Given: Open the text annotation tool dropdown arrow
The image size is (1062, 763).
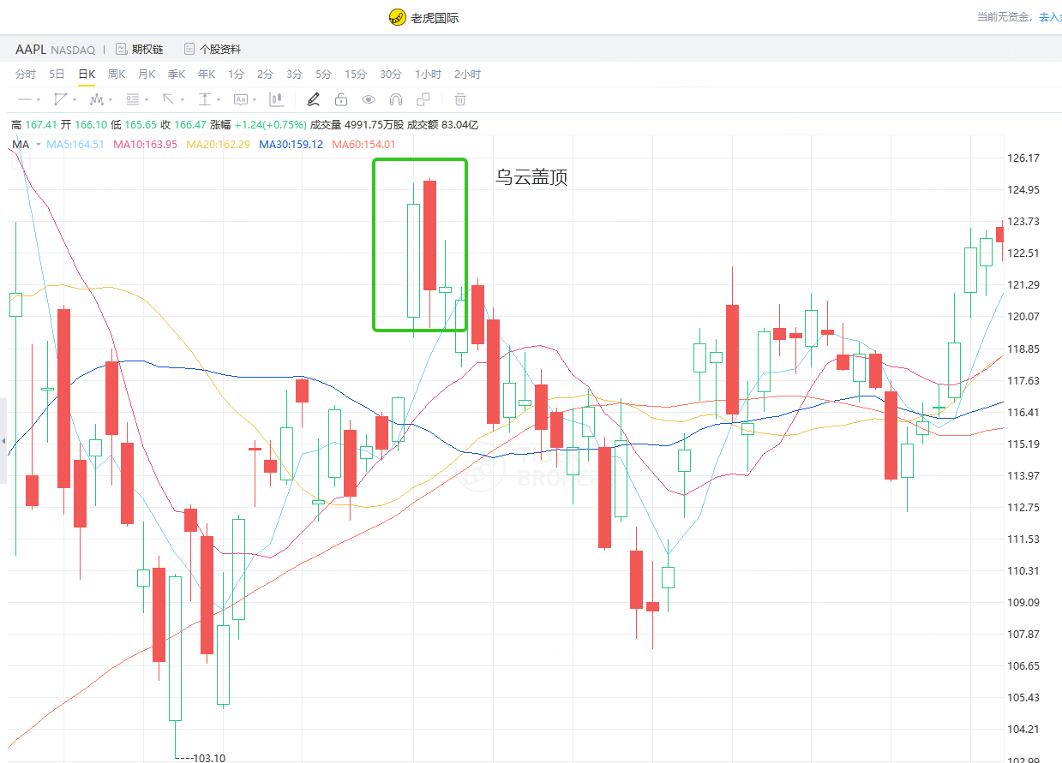Looking at the screenshot, I should (x=255, y=100).
